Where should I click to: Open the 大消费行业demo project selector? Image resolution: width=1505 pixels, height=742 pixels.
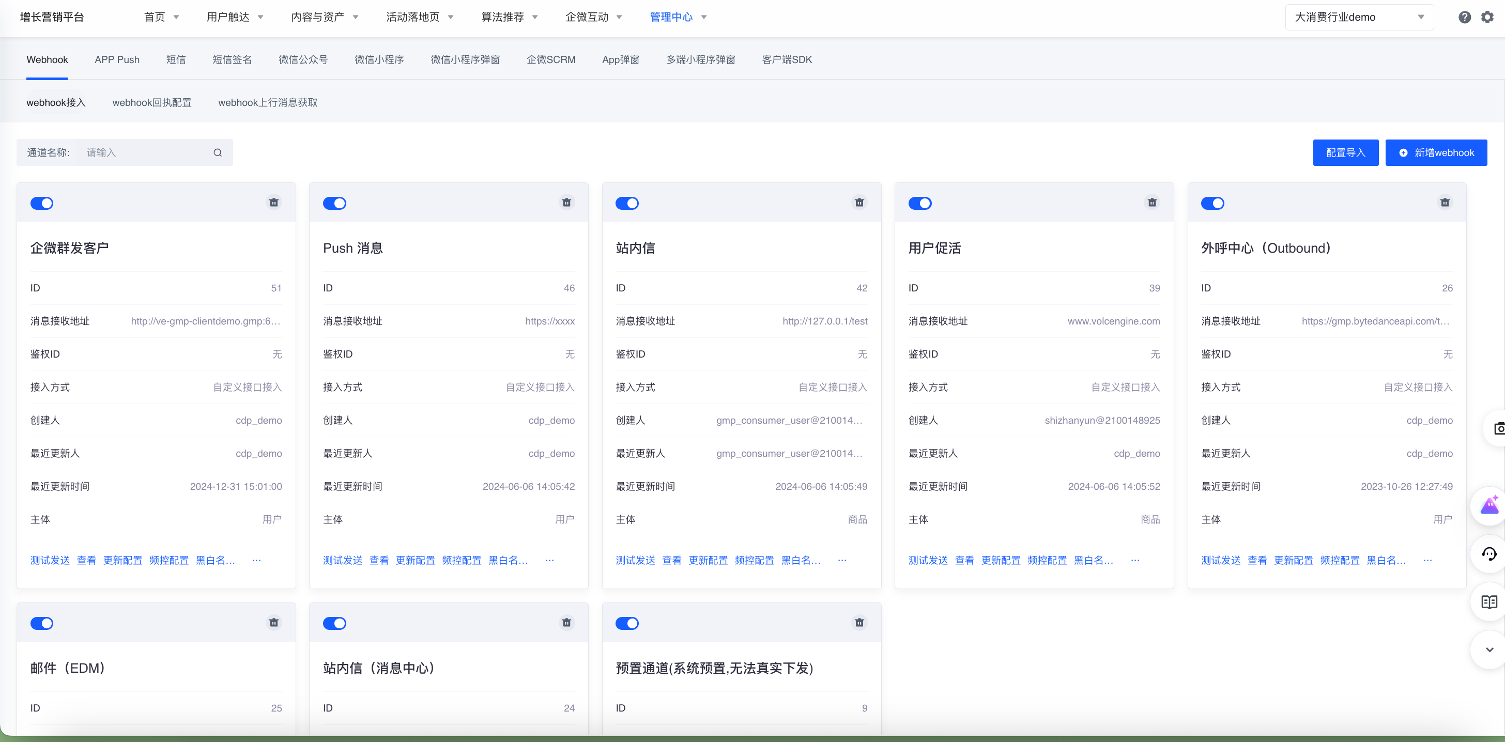coord(1359,17)
